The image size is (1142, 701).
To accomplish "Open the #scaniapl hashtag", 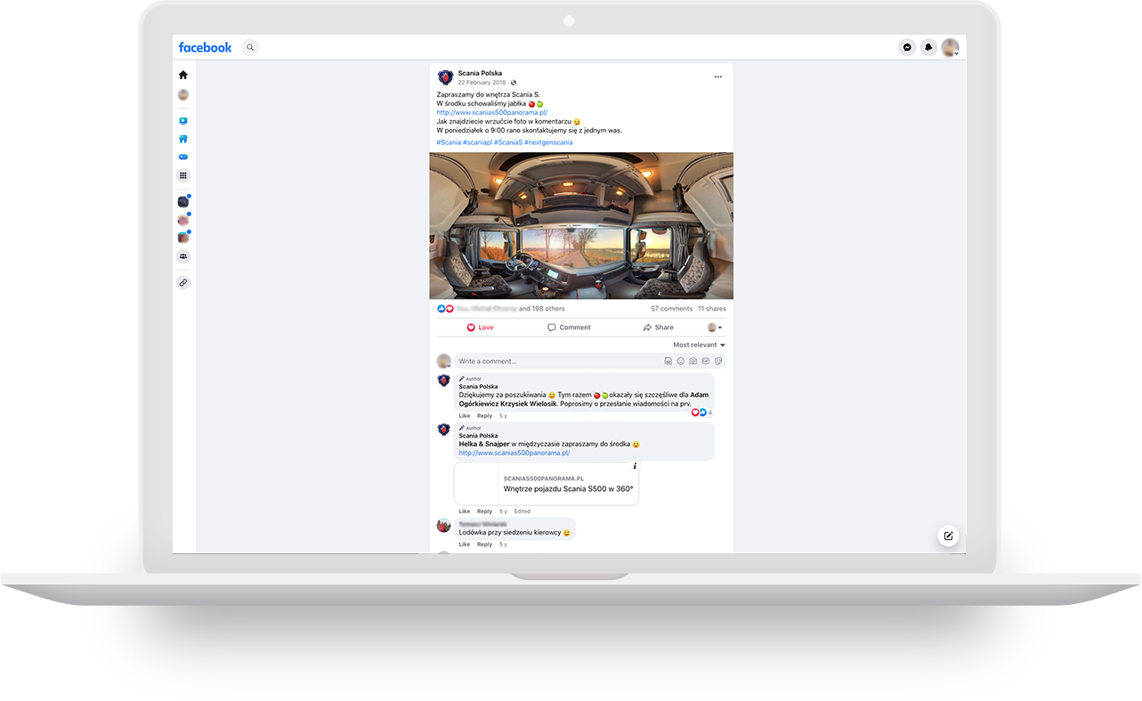I will coord(477,142).
